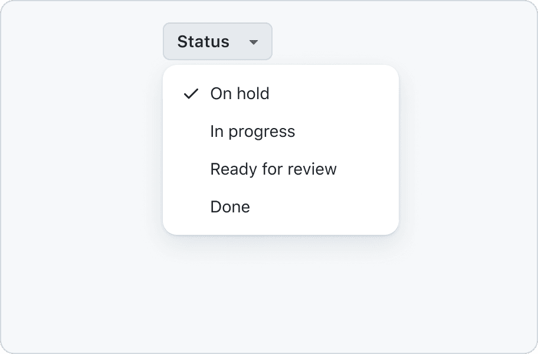Pick the Done option in the menu
Image resolution: width=538 pixels, height=354 pixels.
230,207
